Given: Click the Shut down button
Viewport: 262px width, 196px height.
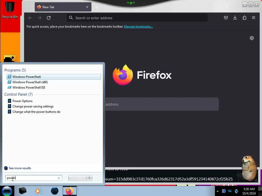Looking at the screenshot, I should click(x=78, y=178).
